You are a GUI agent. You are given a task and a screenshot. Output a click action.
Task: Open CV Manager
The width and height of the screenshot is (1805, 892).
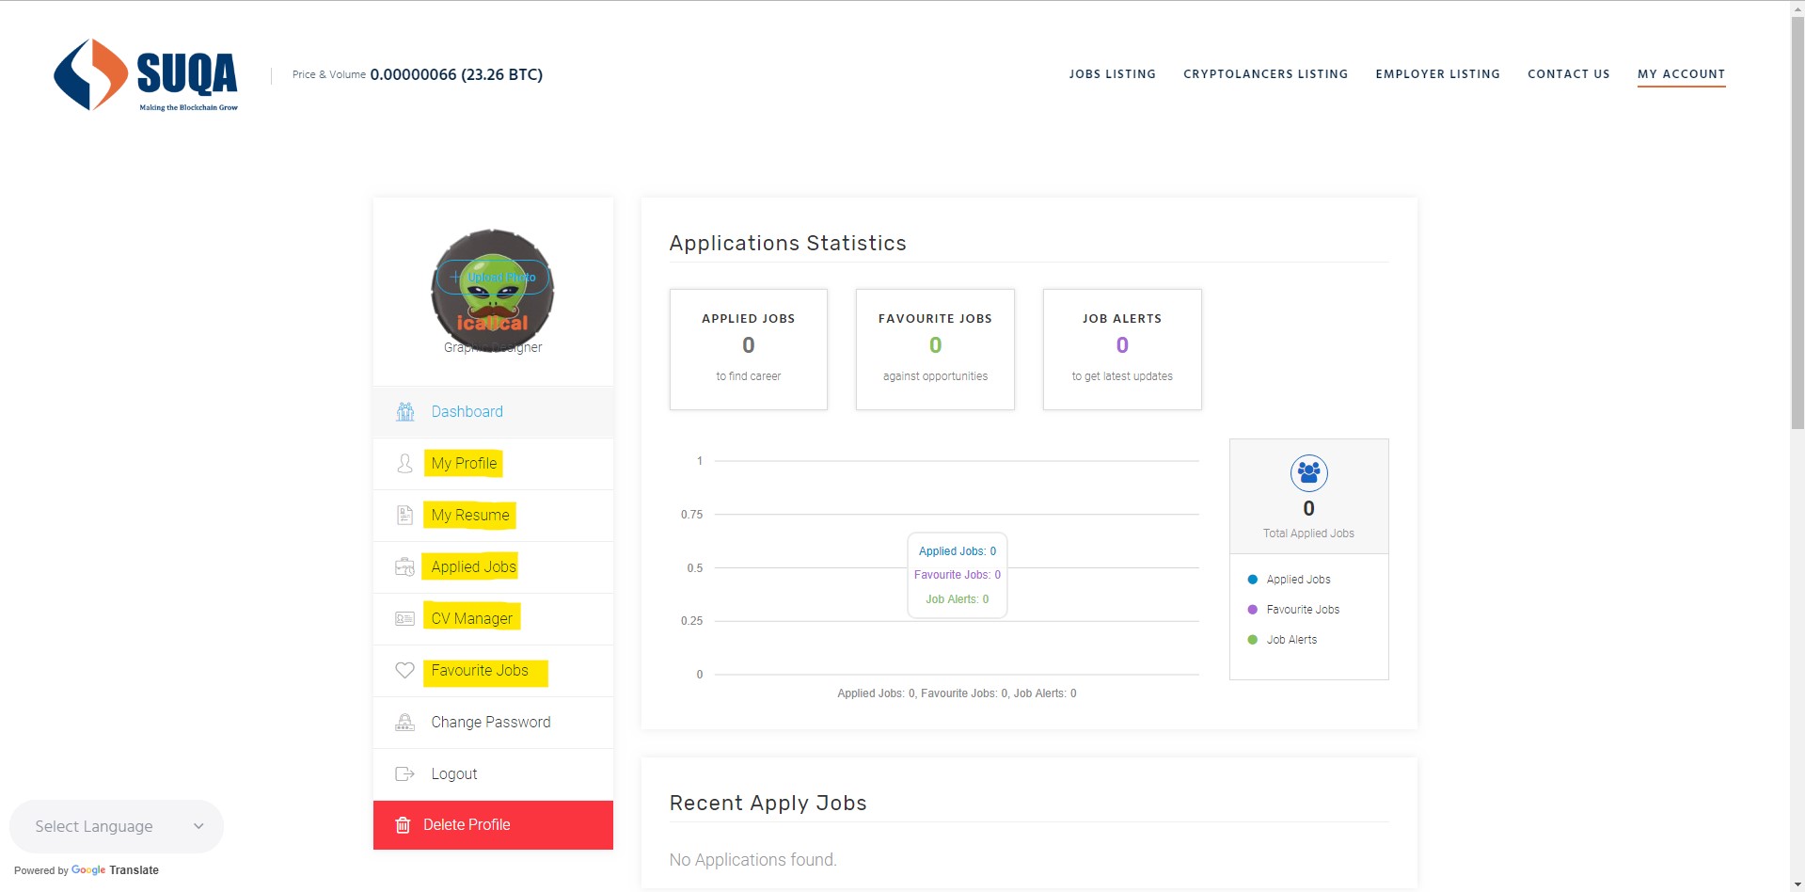tap(493, 618)
